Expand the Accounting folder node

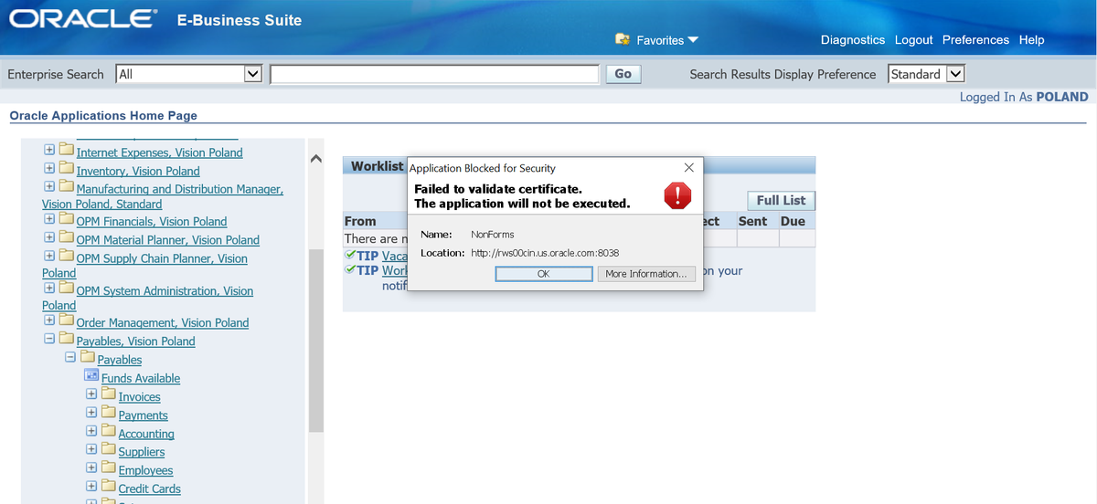[91, 433]
